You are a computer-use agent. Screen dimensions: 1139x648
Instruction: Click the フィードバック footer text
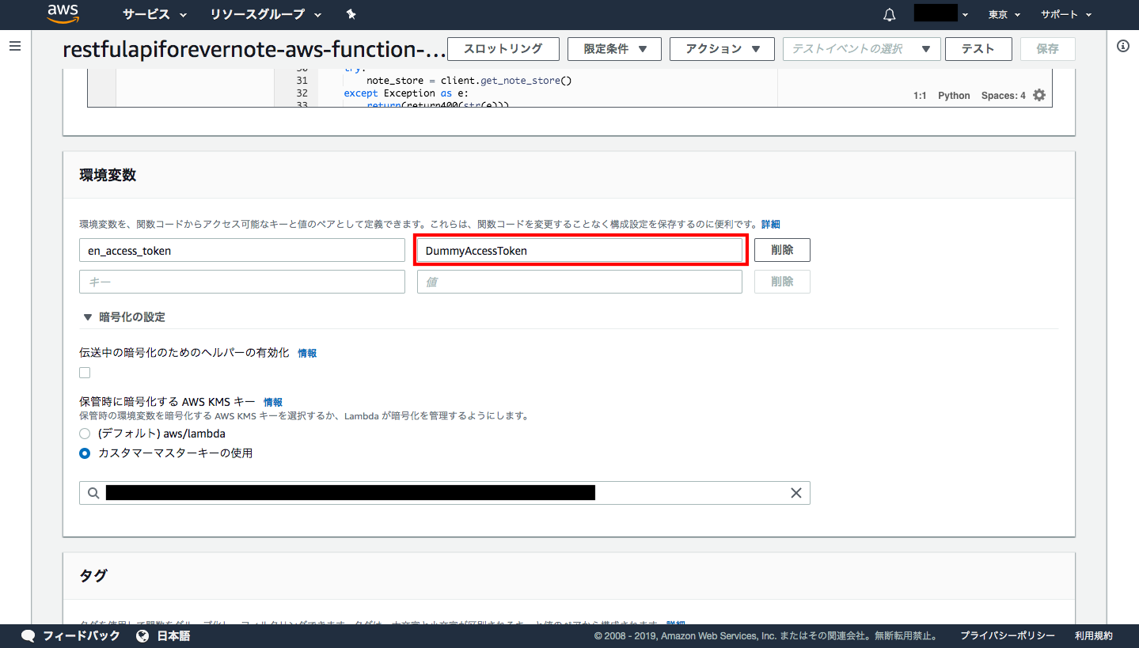pos(82,636)
